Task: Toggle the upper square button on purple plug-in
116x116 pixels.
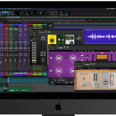Action: (51, 58)
